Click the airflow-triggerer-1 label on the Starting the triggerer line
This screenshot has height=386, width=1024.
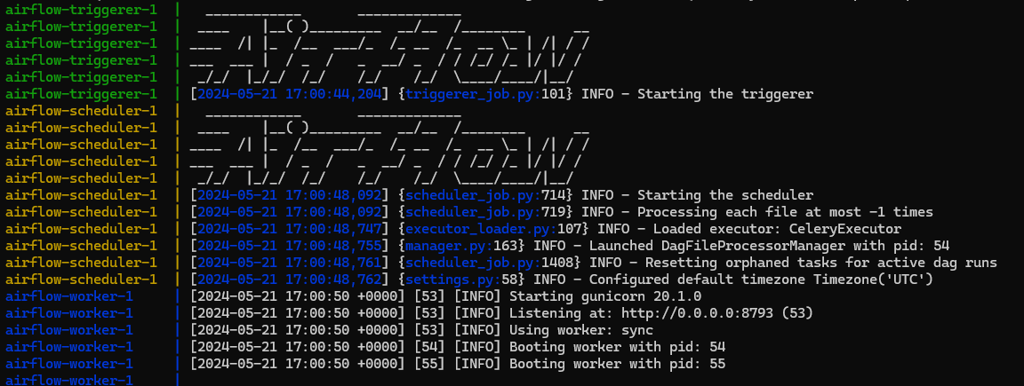pos(81,95)
